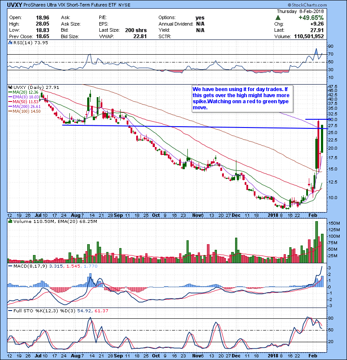Click the MA(50) 11.53 legend entry
347x360 pixels.
point(23,101)
